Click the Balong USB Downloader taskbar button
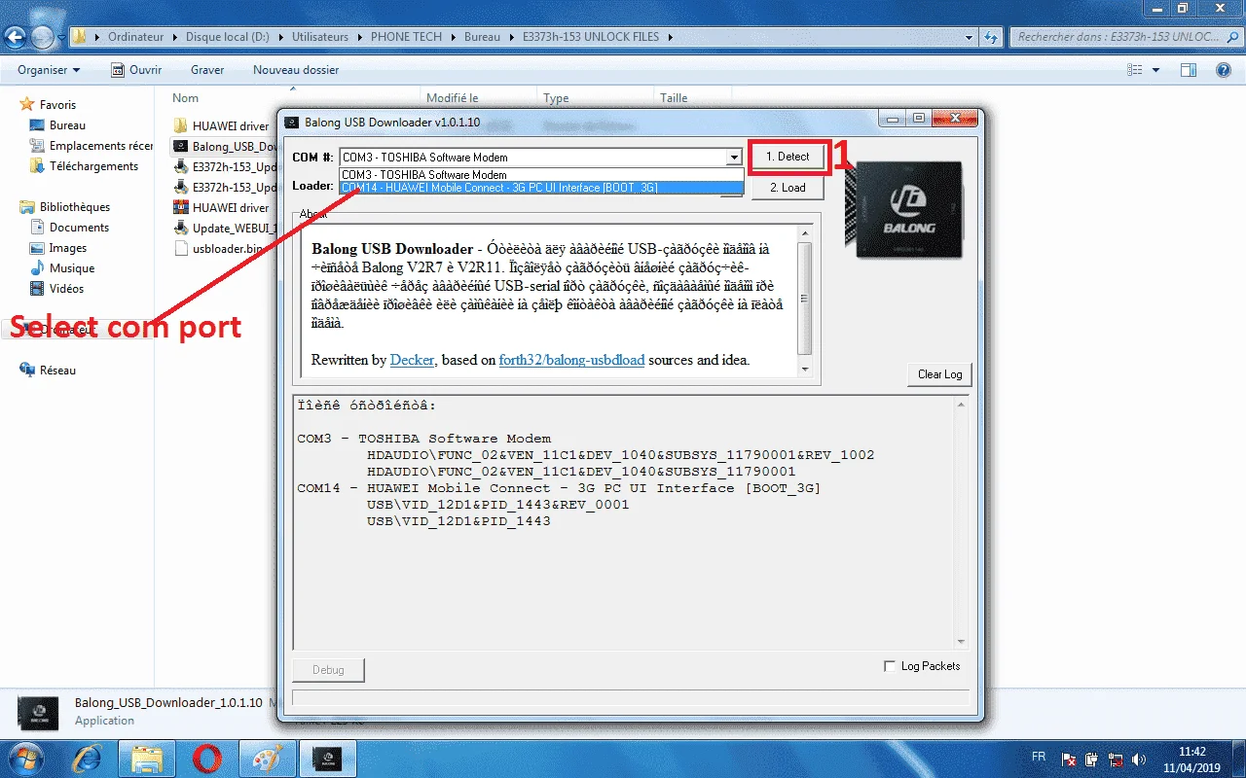1246x778 pixels. pyautogui.click(x=327, y=758)
